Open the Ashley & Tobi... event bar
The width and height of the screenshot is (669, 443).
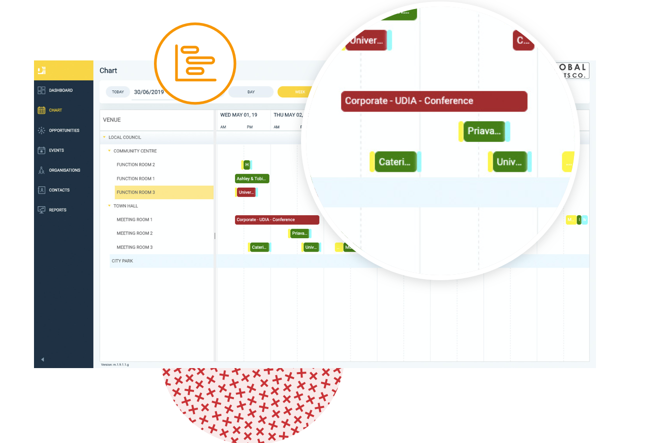[252, 178]
